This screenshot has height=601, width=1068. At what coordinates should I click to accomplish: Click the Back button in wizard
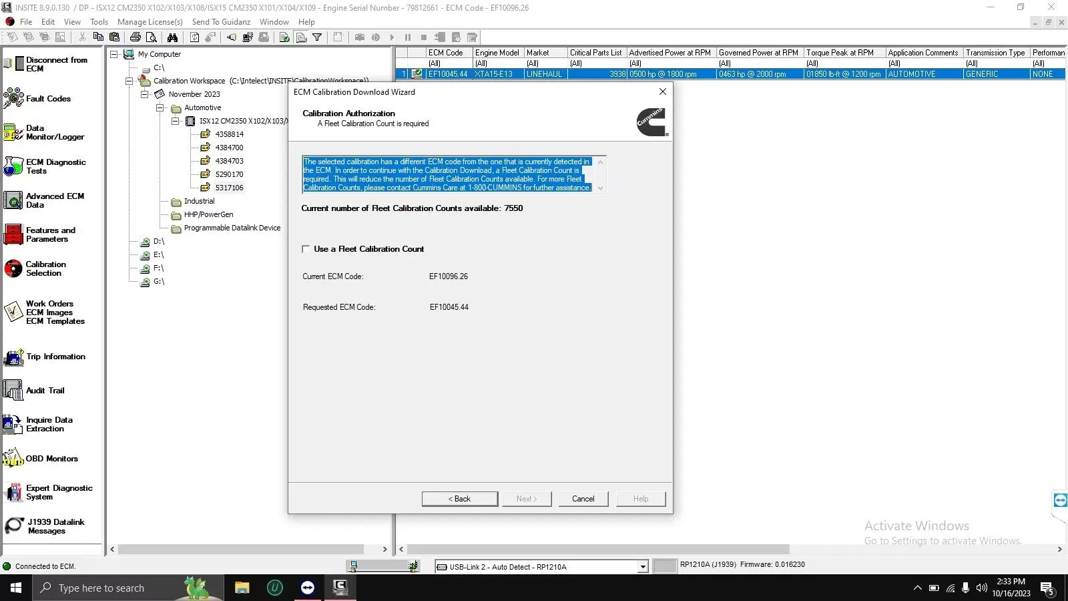460,499
